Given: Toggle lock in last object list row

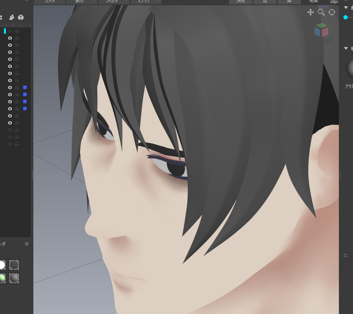Looking at the screenshot, I should click(17, 144).
